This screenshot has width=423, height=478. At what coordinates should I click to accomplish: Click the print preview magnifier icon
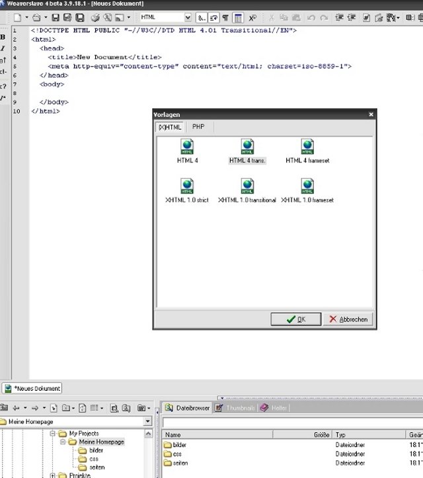(108, 18)
